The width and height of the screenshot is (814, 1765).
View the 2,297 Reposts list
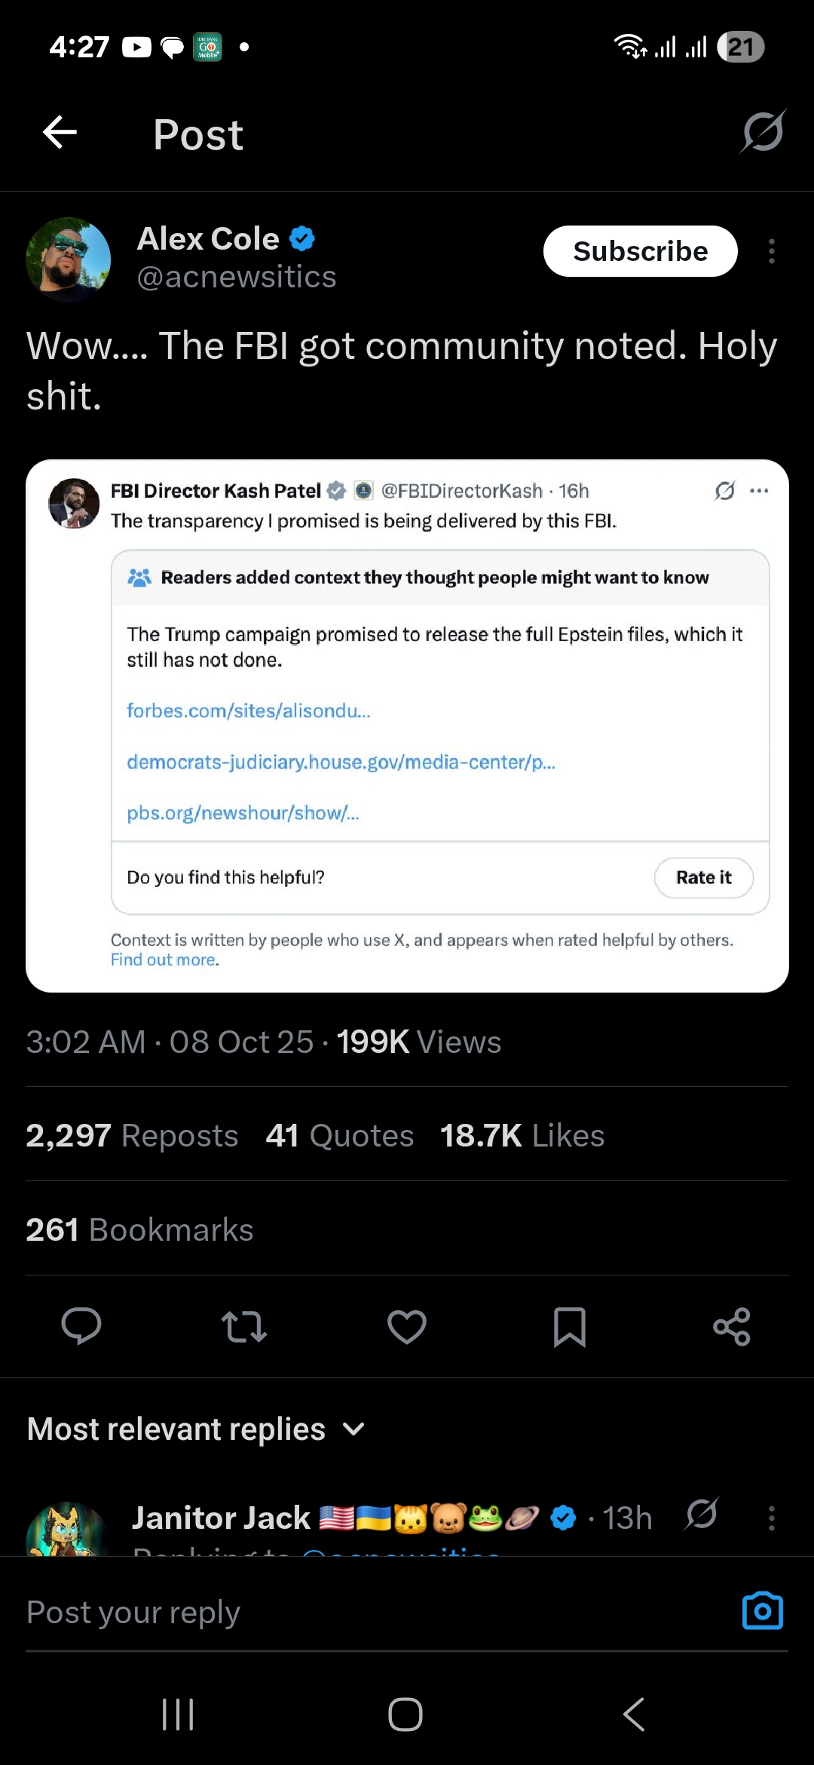point(132,1135)
